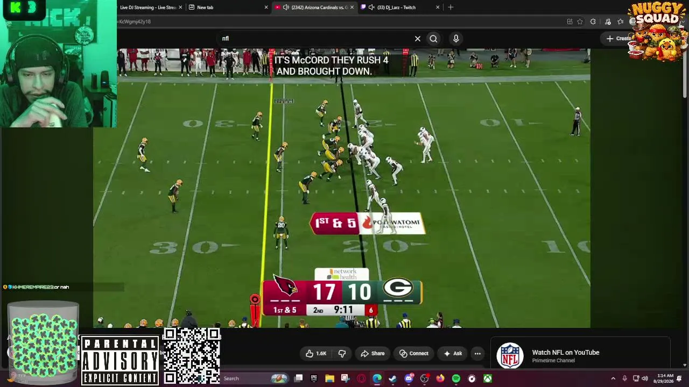This screenshot has height=387, width=689.
Task: Open network settings in system tray
Action: coord(636,378)
